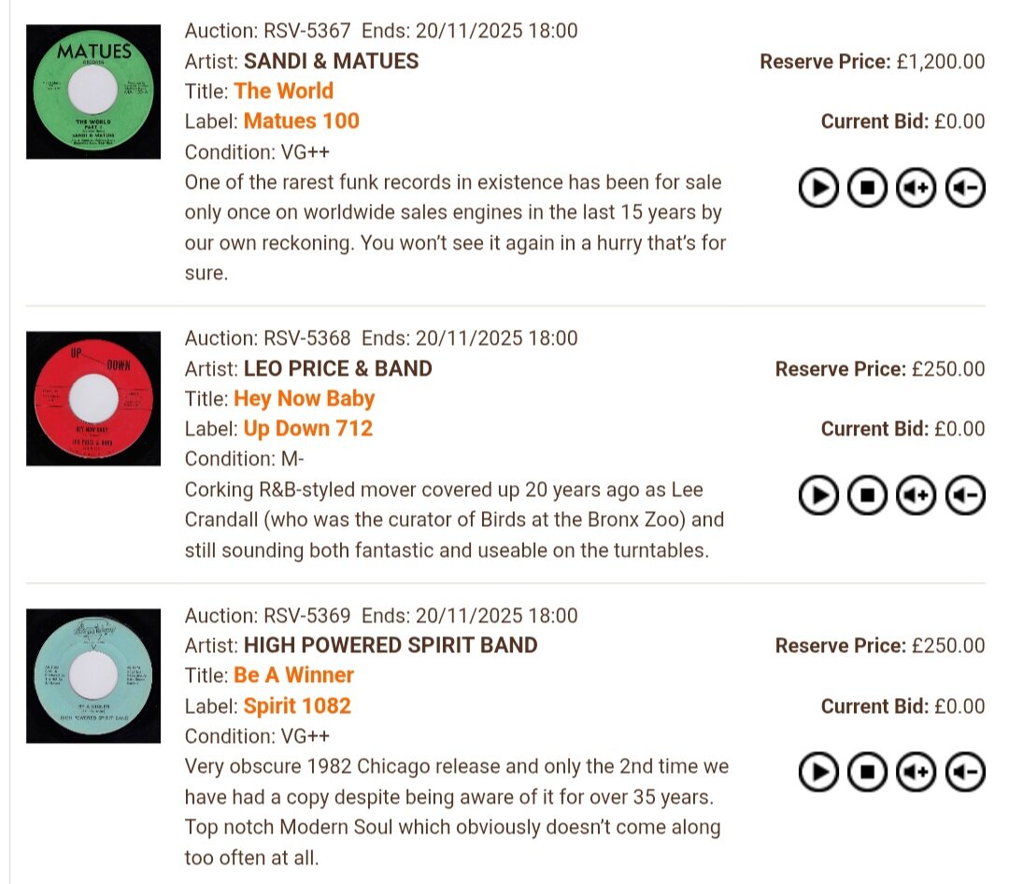Stop the High Powered Spirit Band sample
Viewport: 1009px width, 884px height.
click(x=867, y=772)
